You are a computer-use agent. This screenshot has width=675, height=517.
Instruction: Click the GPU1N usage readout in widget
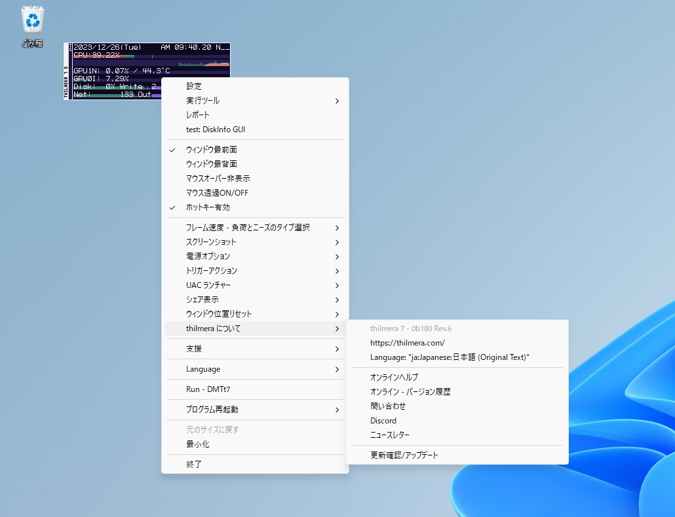pyautogui.click(x=122, y=71)
